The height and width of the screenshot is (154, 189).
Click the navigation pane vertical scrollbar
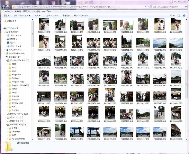(x=32, y=79)
